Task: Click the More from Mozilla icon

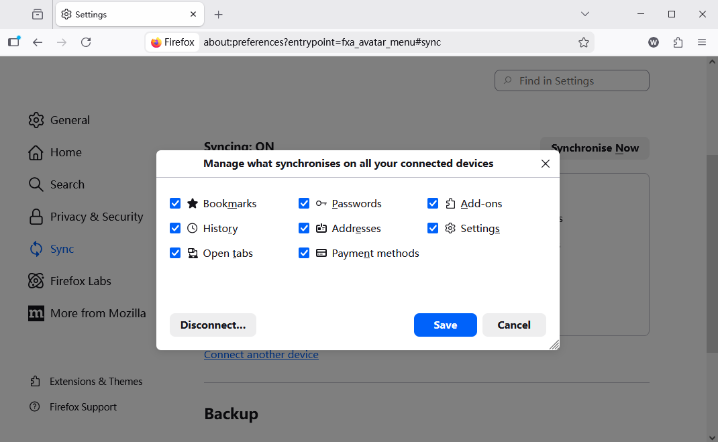Action: click(x=36, y=313)
